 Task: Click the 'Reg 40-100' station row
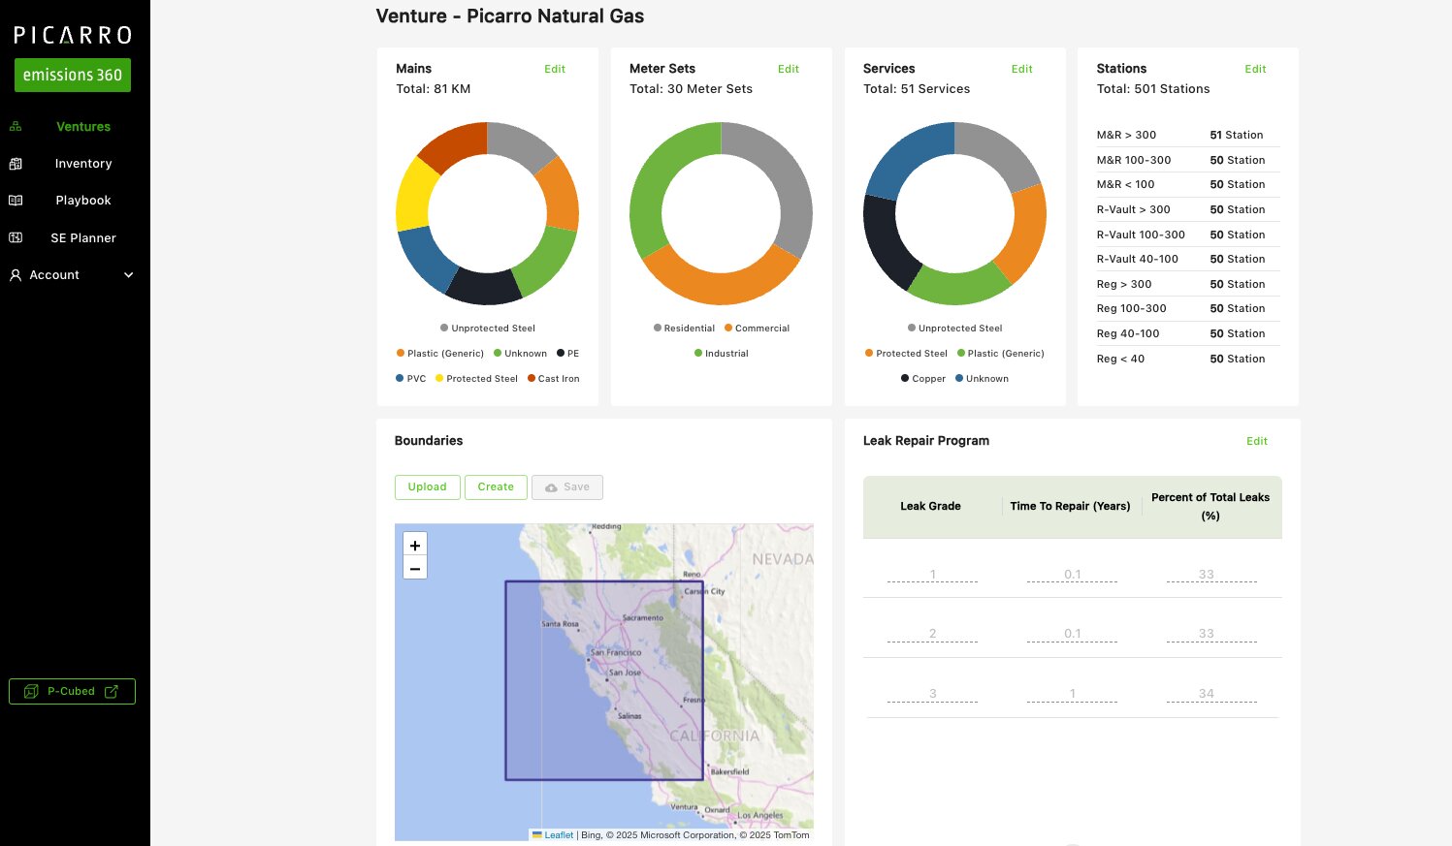pos(1188,333)
